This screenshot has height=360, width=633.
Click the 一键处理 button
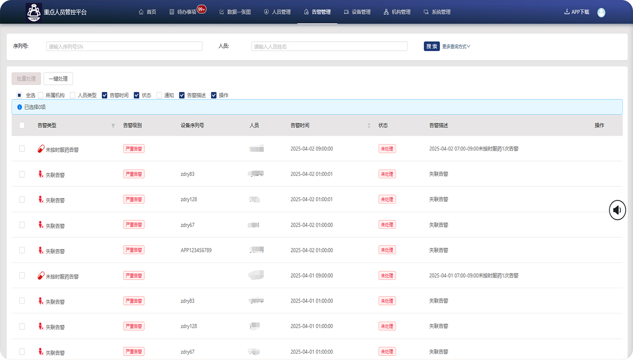(58, 79)
